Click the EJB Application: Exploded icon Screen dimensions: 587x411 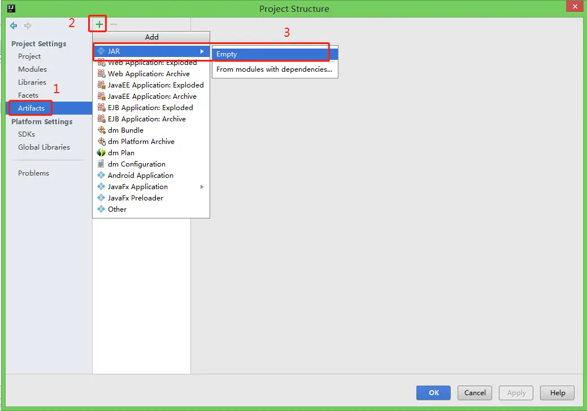pyautogui.click(x=102, y=107)
